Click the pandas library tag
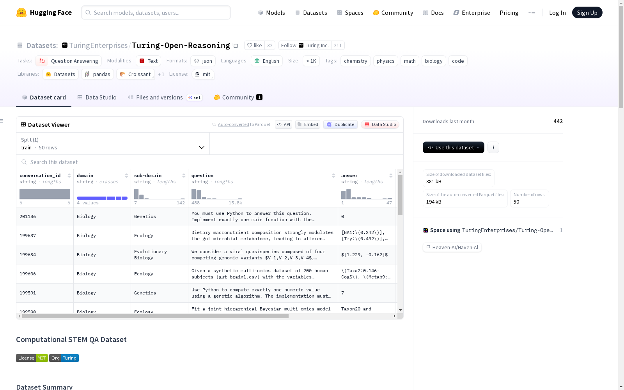 pos(97,74)
